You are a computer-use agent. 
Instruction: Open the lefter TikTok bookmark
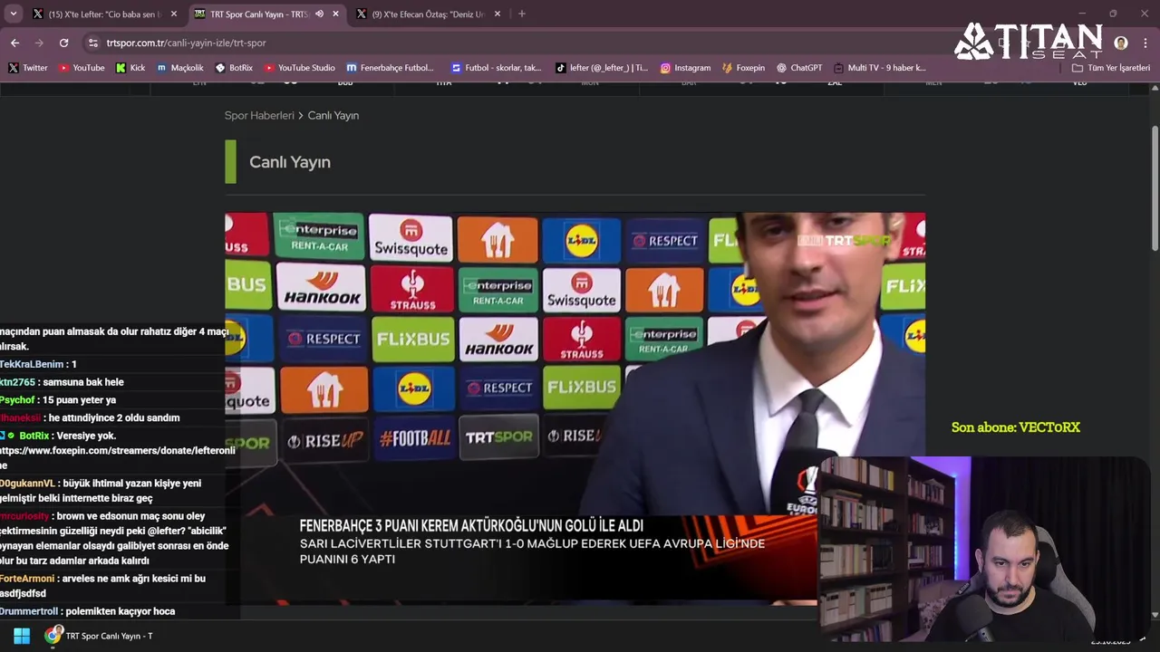point(602,68)
